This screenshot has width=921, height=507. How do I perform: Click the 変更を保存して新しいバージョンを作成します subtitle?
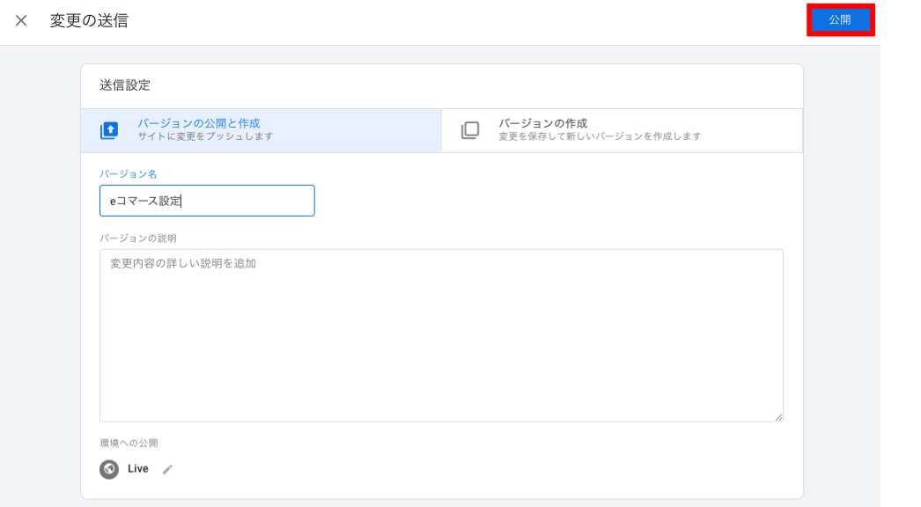600,136
